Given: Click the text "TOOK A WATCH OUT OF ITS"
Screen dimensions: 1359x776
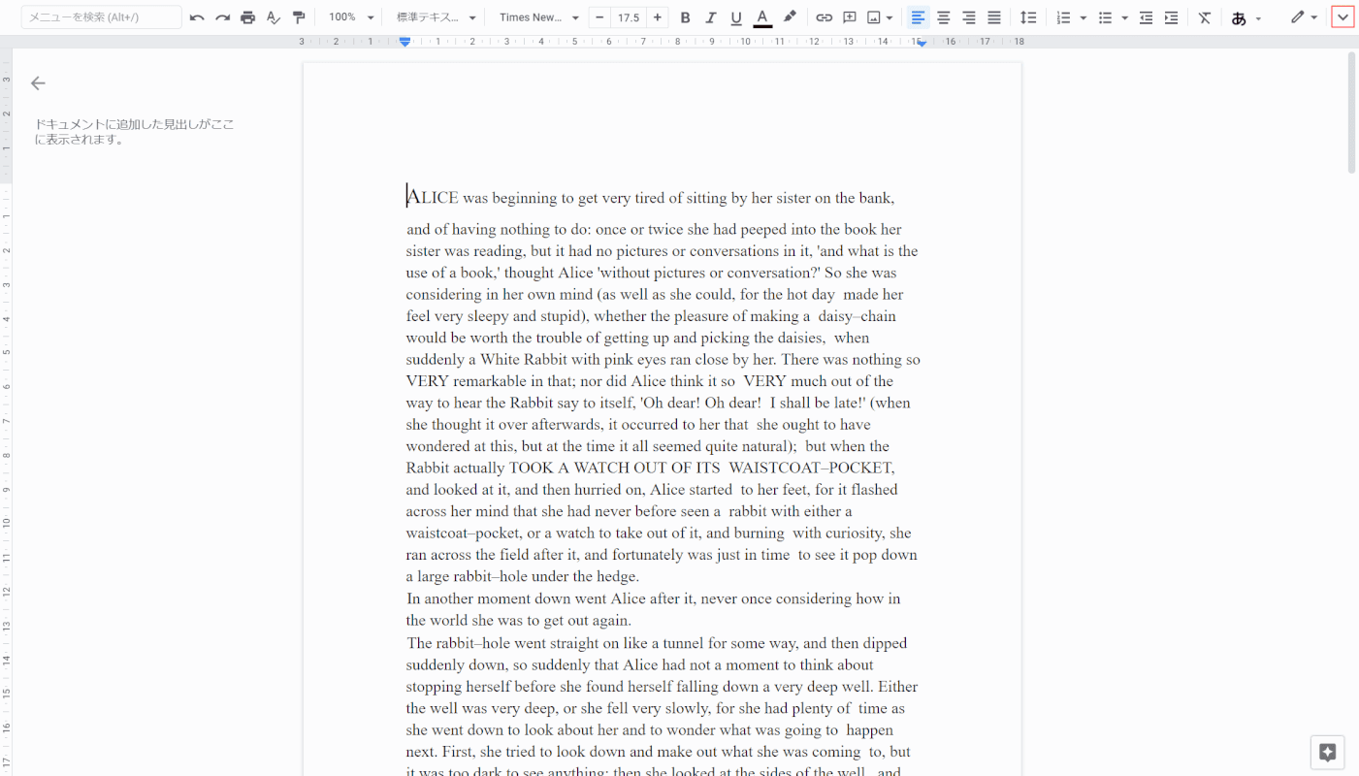Looking at the screenshot, I should pyautogui.click(x=616, y=468).
